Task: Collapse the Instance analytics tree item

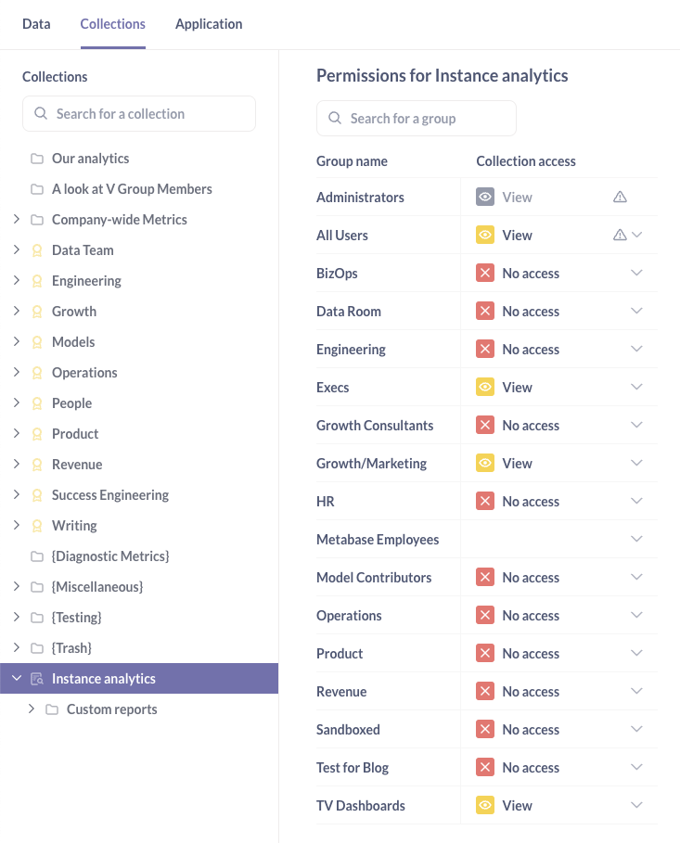Action: [17, 678]
